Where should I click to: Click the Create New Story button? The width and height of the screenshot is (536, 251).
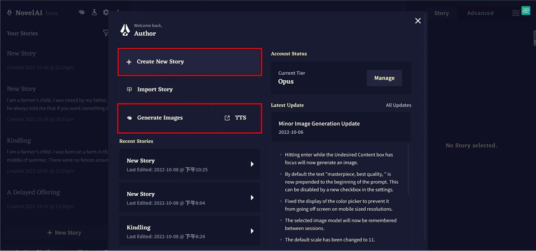coord(190,62)
